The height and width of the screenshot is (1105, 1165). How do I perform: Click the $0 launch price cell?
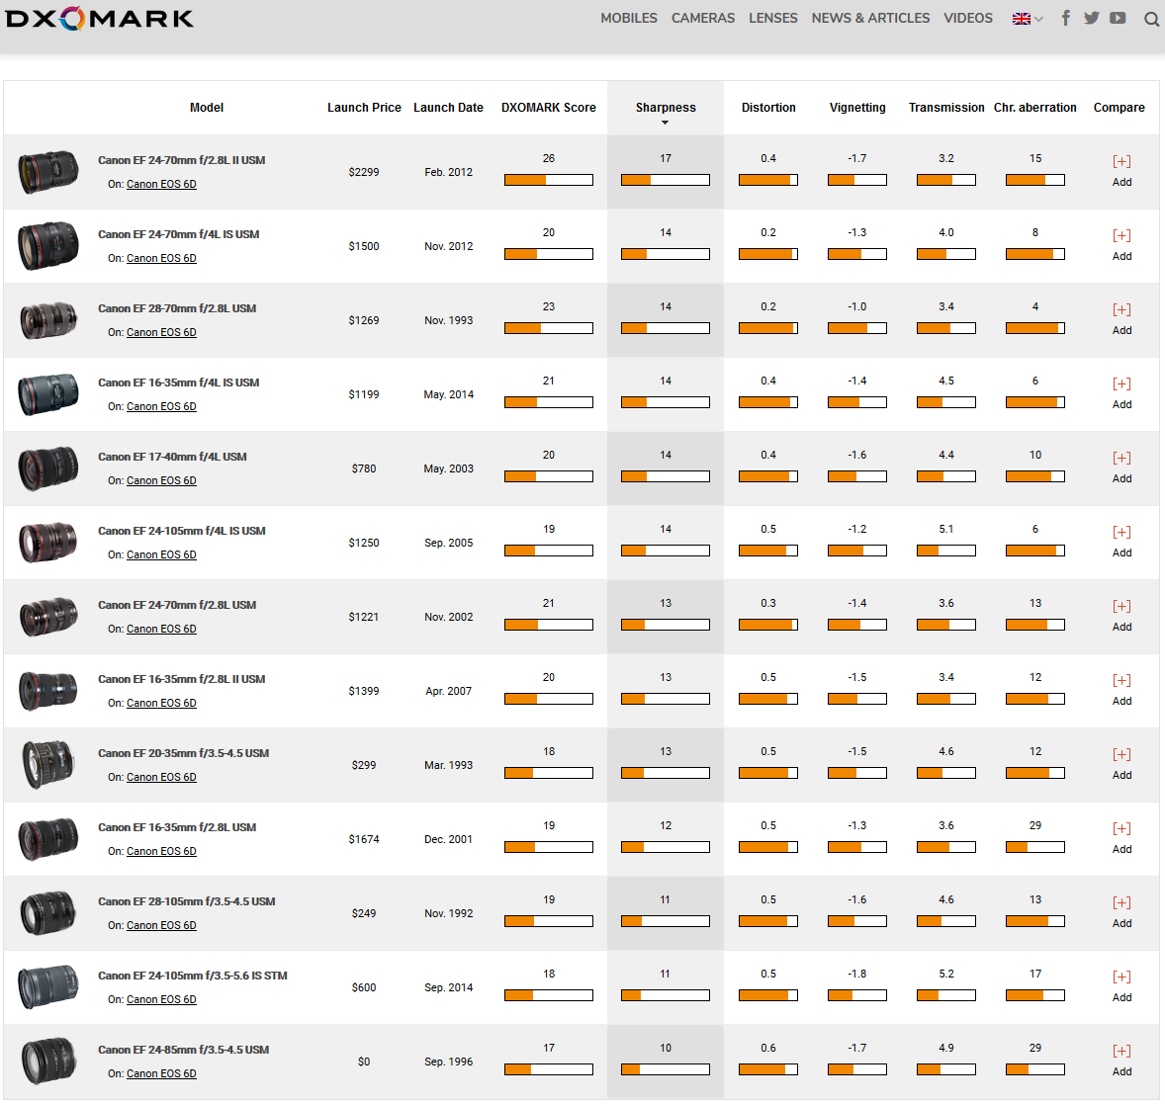(364, 1062)
